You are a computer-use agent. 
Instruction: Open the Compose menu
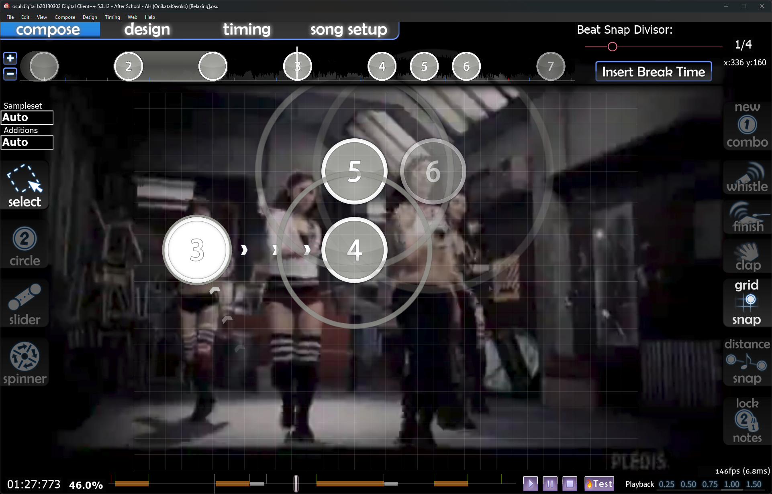click(65, 17)
